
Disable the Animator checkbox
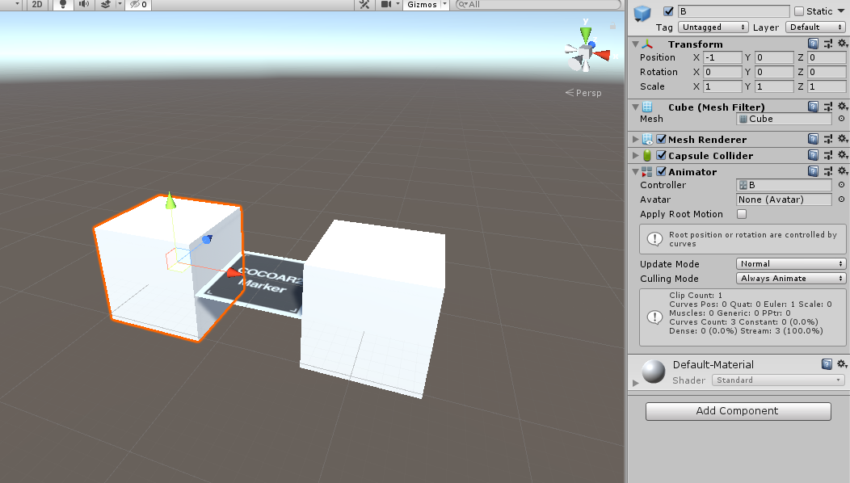tap(662, 171)
